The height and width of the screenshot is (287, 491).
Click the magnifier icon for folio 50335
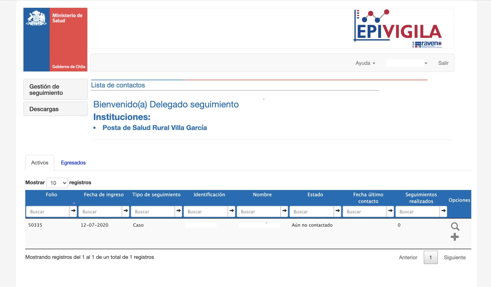[x=455, y=226]
